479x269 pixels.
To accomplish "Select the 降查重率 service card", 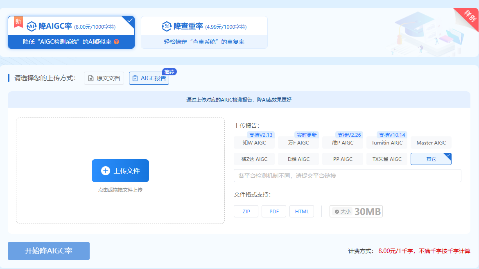I will pos(204,32).
